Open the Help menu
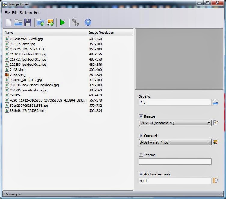Screen dimensions: 226x199 click(37, 13)
